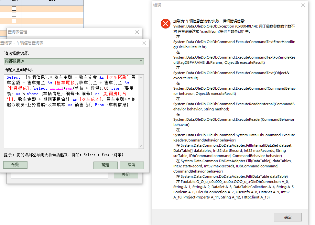Viewport: 315px width, 225px height.
Task: Close the 车辆信息查询表 query dialog with X
Action: [x=144, y=43]
